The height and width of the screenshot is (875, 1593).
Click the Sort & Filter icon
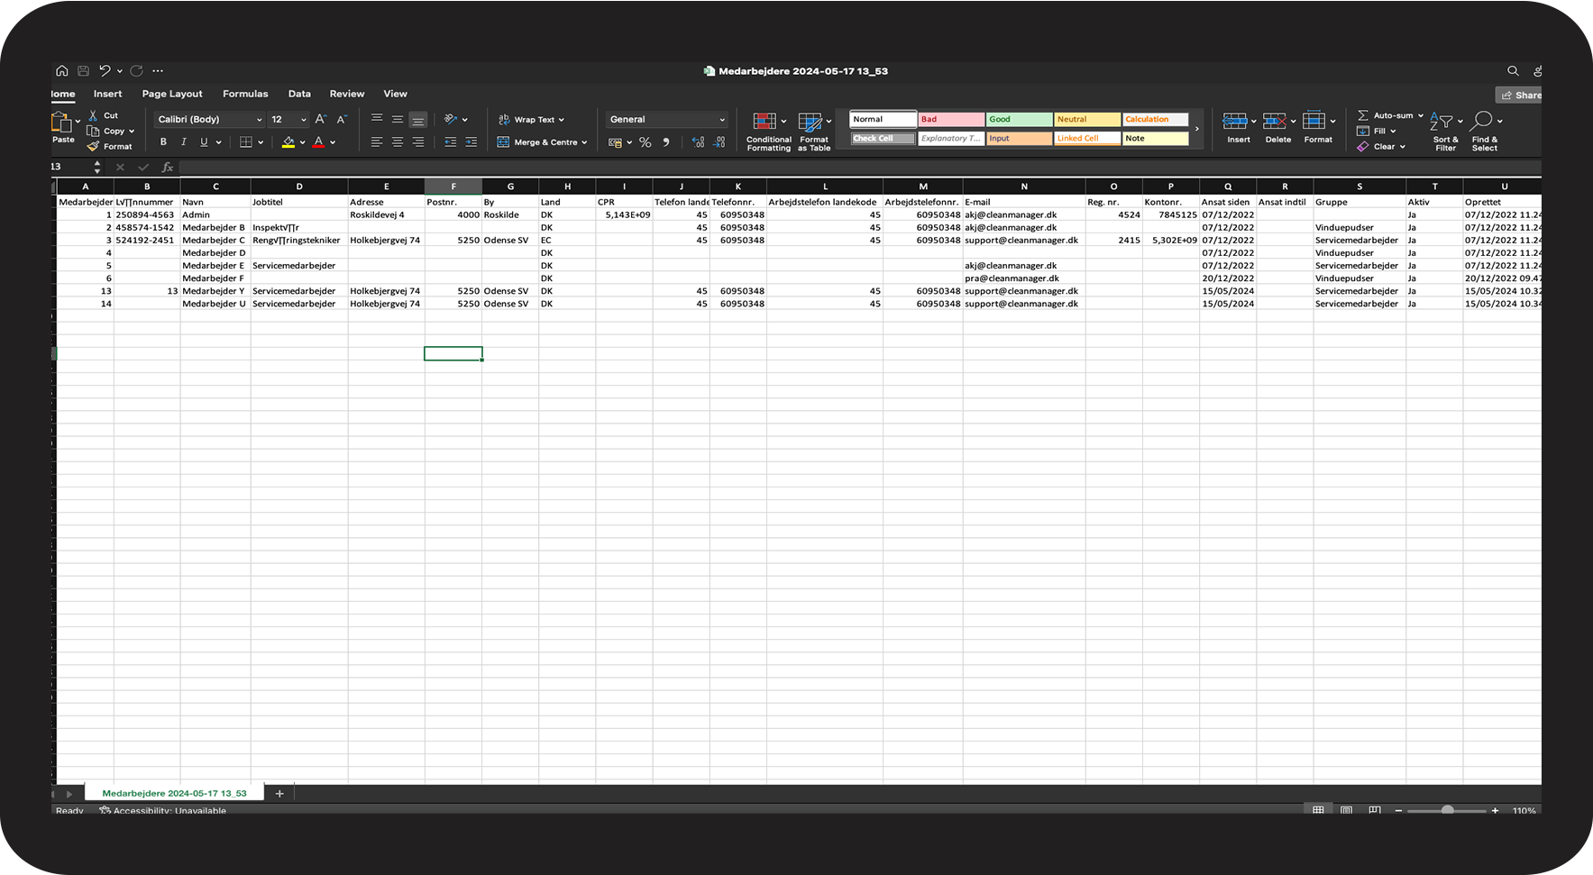(1441, 123)
